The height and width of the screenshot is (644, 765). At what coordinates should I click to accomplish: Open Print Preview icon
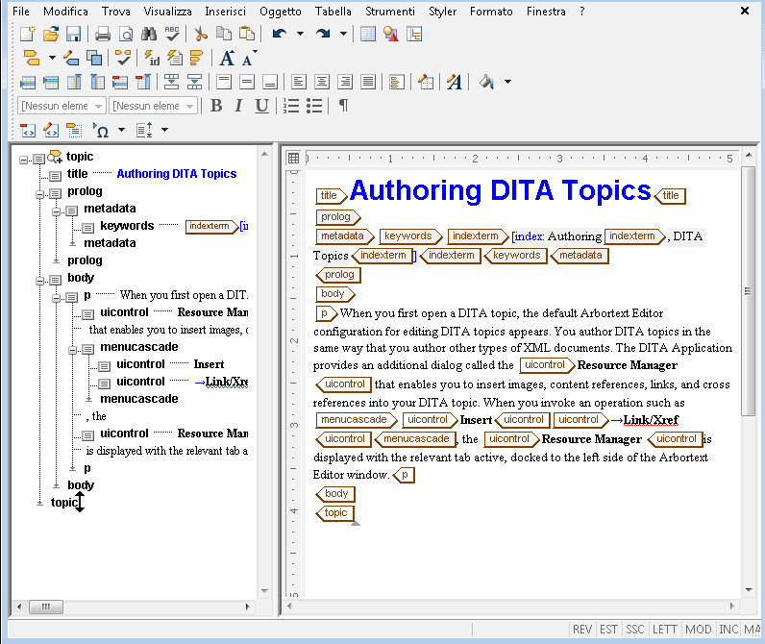[126, 34]
